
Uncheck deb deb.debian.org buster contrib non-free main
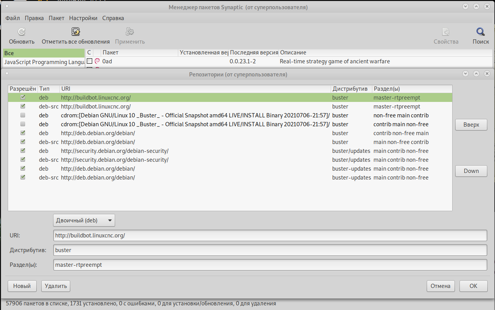[x=23, y=133]
